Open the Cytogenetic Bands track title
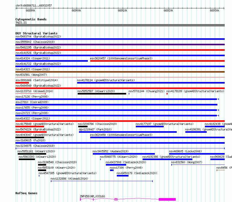The image size is (232, 202). (31, 19)
